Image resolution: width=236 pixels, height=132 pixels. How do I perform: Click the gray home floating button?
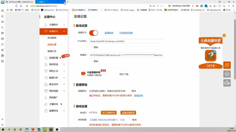[227, 74]
